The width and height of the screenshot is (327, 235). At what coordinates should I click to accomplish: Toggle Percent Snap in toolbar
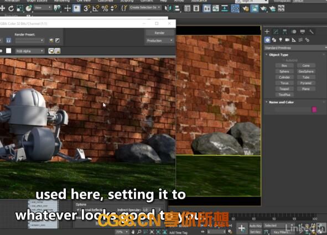[105, 8]
